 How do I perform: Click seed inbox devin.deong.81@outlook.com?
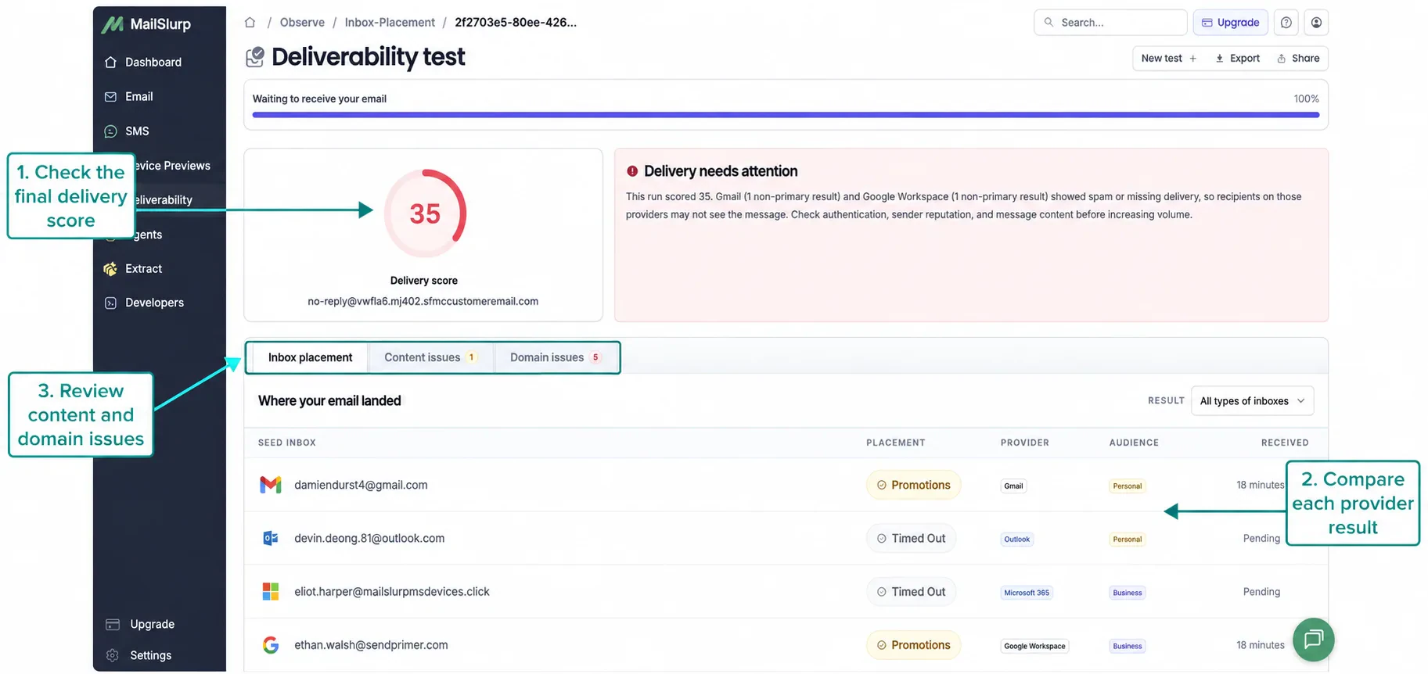click(x=369, y=539)
